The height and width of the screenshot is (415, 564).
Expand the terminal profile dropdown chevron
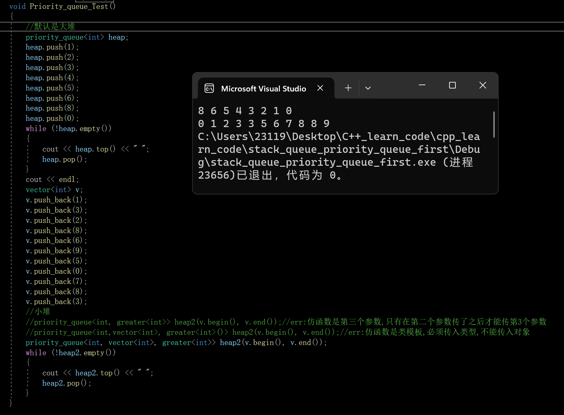pyautogui.click(x=368, y=88)
